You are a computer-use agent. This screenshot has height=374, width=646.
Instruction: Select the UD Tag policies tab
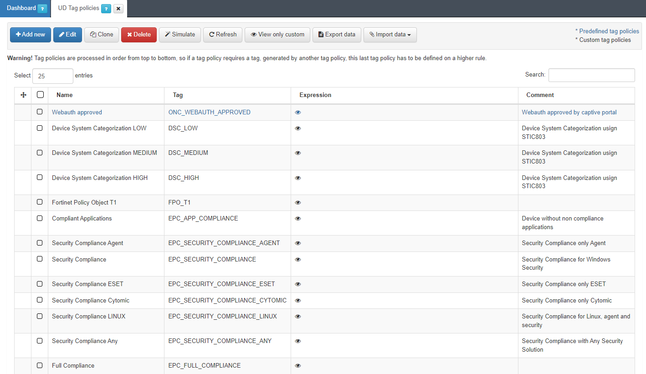(78, 8)
